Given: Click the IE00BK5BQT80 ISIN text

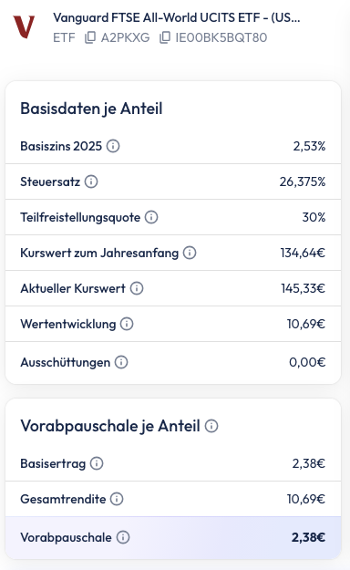Looking at the screenshot, I should pos(221,37).
